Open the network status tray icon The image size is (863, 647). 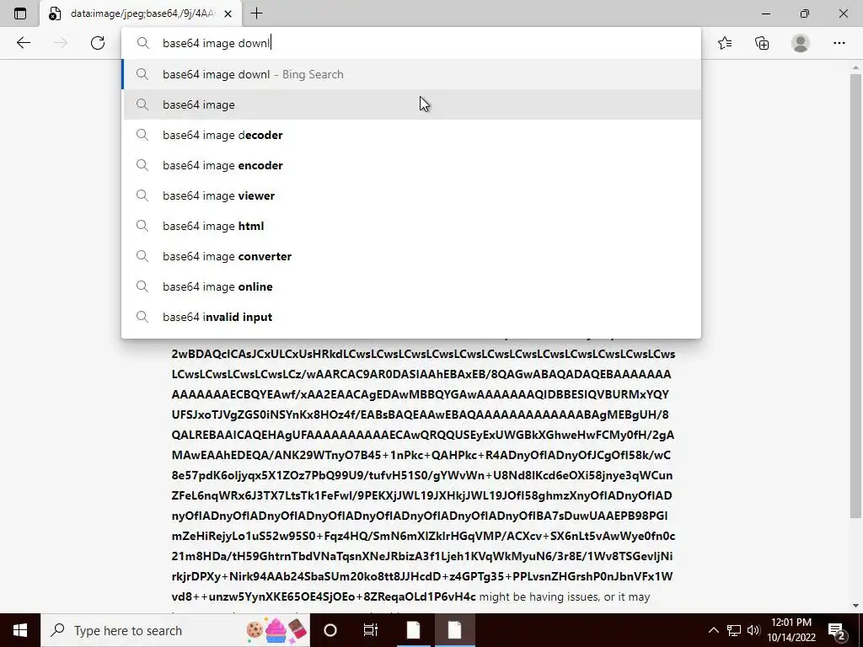point(734,630)
